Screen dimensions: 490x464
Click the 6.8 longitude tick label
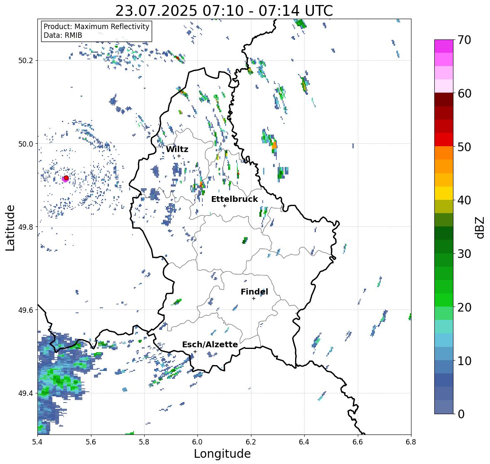[x=411, y=442]
